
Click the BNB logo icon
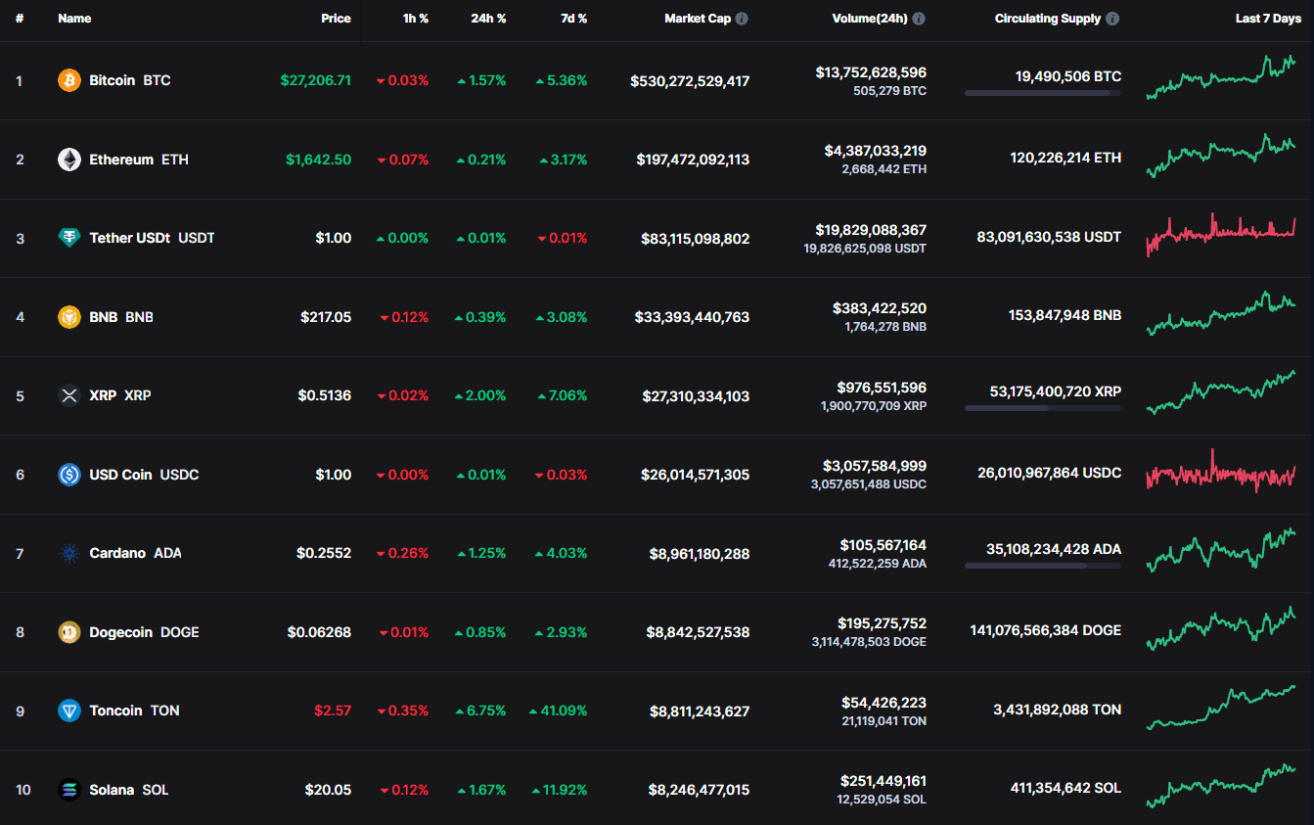click(x=68, y=317)
